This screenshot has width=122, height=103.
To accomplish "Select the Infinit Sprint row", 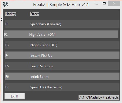I will tap(62, 76).
